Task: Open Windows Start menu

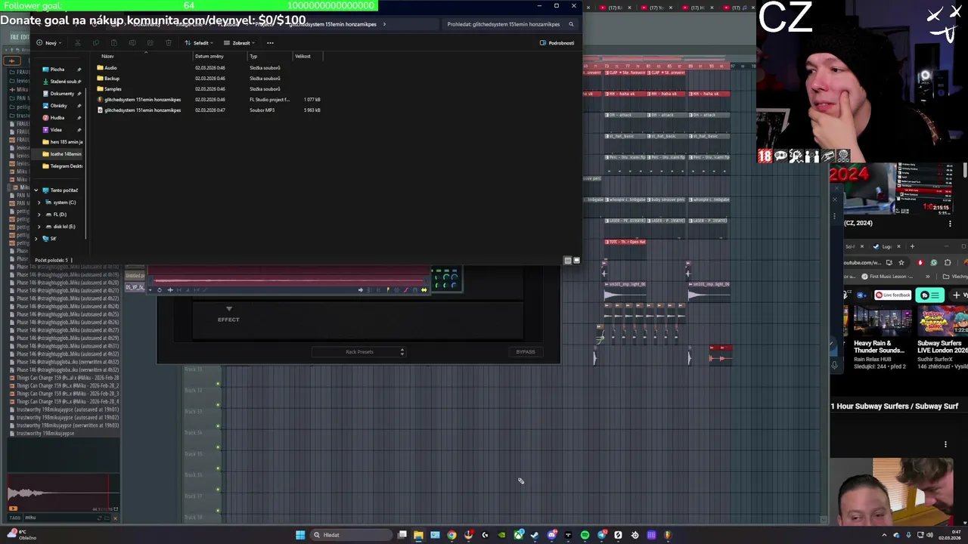Action: (300, 535)
